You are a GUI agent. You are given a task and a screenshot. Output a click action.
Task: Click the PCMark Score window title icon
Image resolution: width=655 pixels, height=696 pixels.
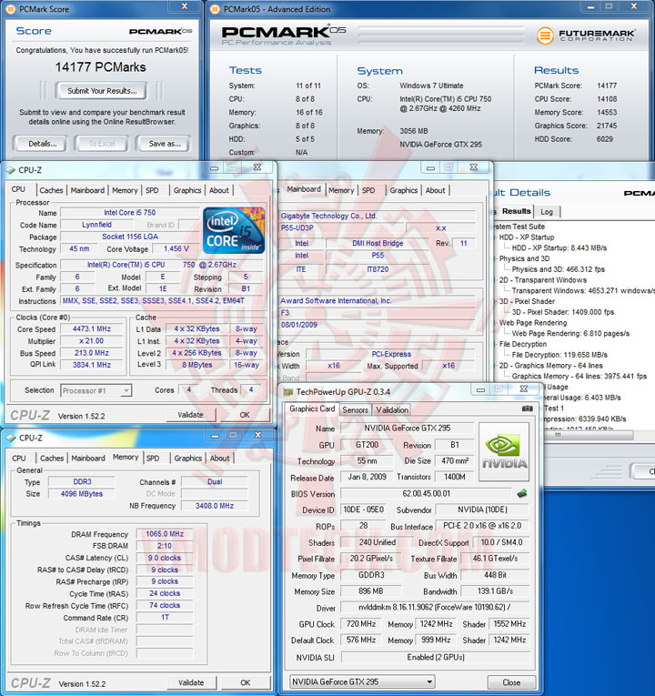11,9
